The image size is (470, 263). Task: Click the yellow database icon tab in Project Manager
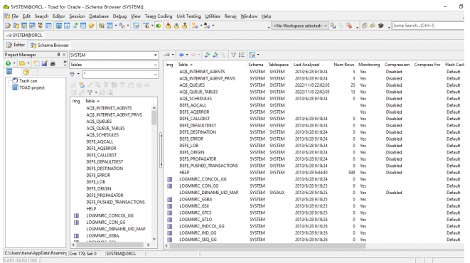click(x=26, y=72)
